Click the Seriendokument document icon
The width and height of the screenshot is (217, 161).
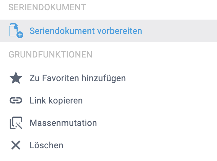click(x=15, y=30)
